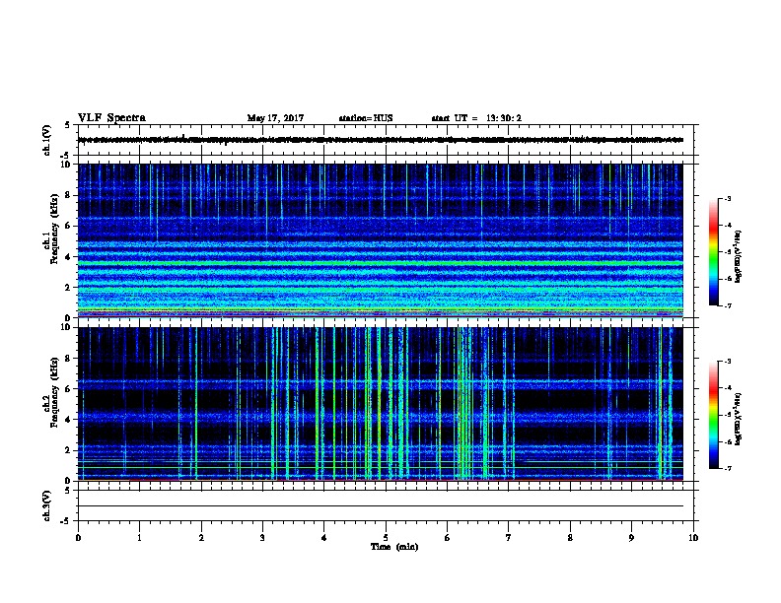Click the time axis tick label "3"
The image size is (781, 603).
(262, 538)
